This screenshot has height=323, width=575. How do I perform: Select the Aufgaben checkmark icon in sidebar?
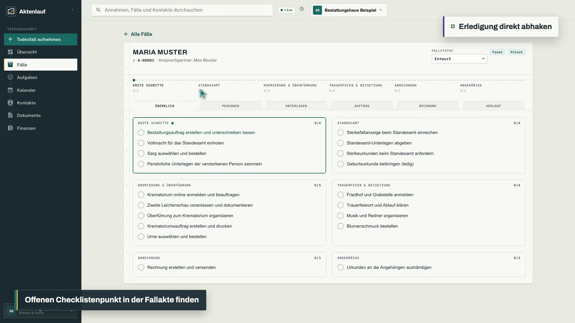point(10,77)
